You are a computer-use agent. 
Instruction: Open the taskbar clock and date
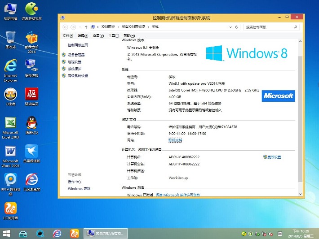[x=301, y=234]
